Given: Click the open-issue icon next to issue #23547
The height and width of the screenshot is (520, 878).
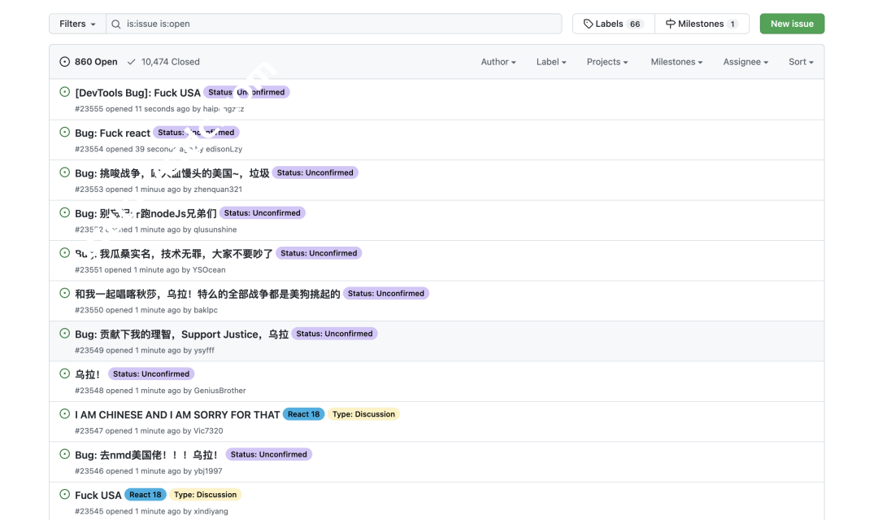Looking at the screenshot, I should click(65, 414).
